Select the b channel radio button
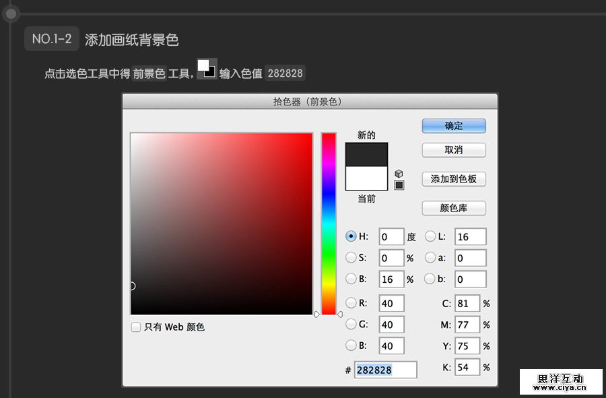 431,279
